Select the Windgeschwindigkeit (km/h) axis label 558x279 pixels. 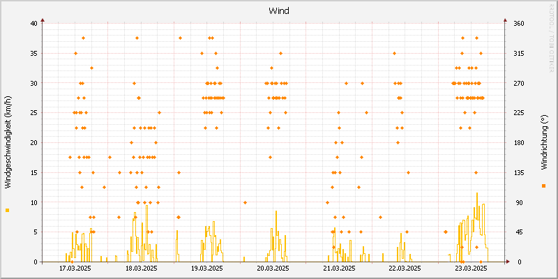coord(8,142)
